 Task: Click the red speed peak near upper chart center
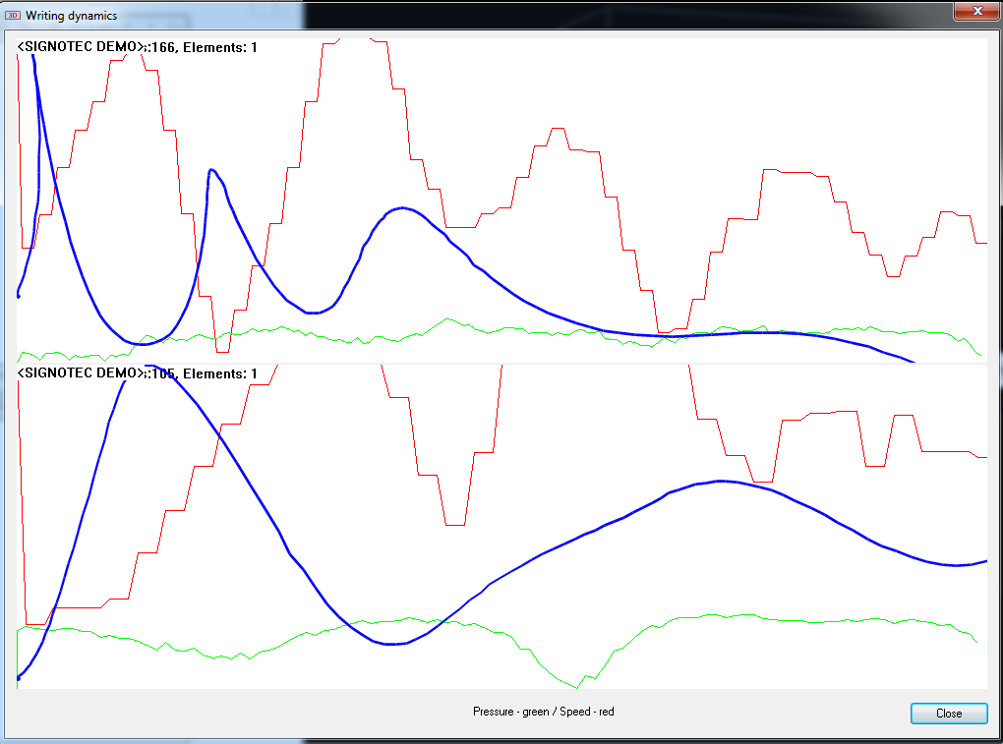click(x=558, y=129)
